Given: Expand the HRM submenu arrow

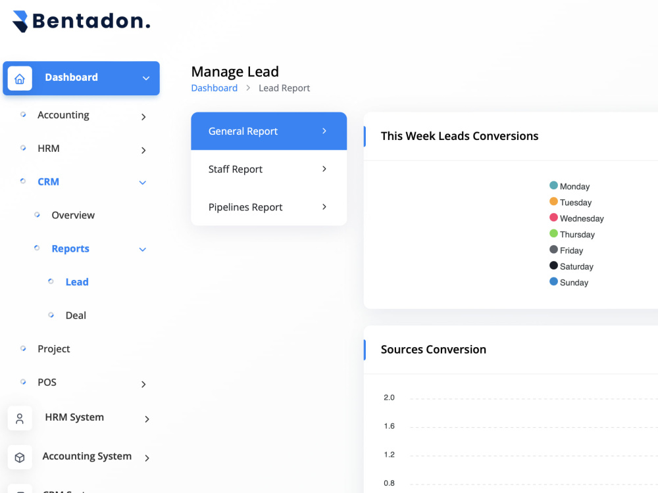Looking at the screenshot, I should point(143,151).
